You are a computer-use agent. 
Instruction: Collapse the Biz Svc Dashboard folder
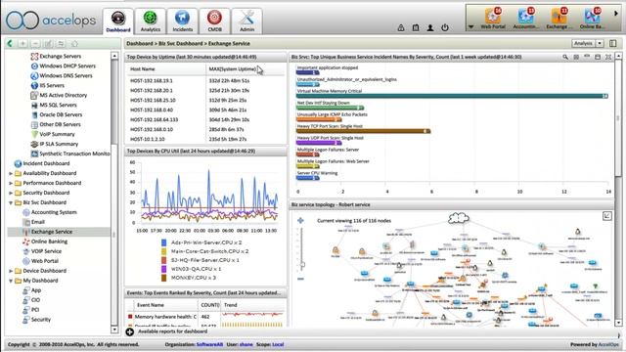(11, 202)
